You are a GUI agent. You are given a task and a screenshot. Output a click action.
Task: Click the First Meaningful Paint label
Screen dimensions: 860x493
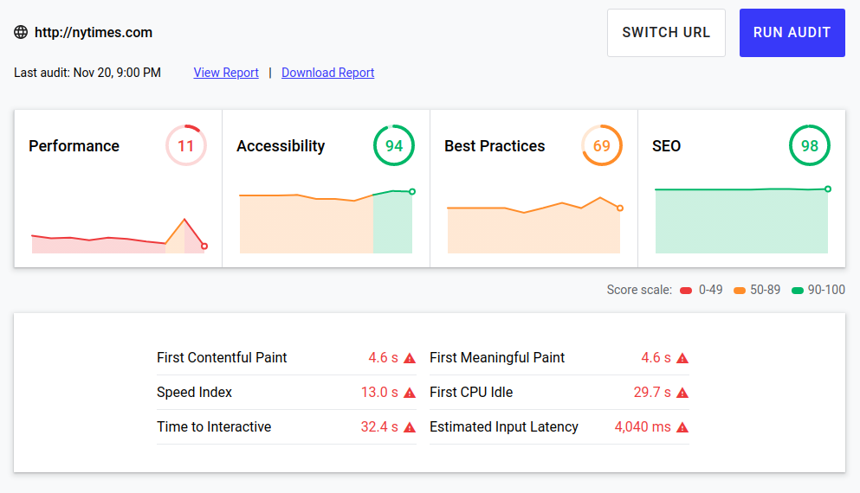[x=497, y=358]
